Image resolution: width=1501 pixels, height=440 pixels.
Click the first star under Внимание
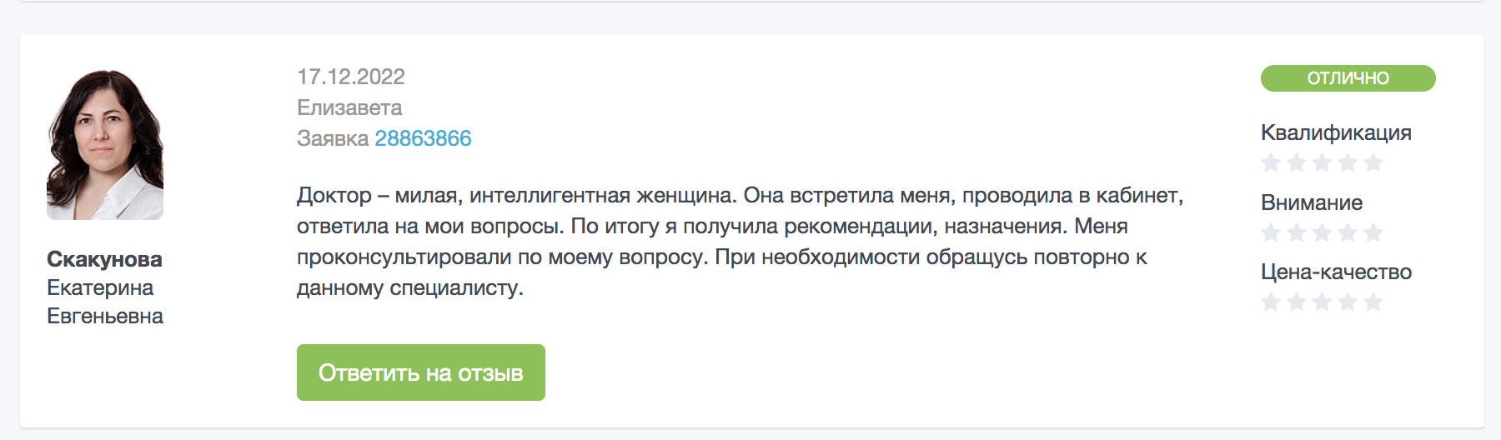[x=1271, y=232]
